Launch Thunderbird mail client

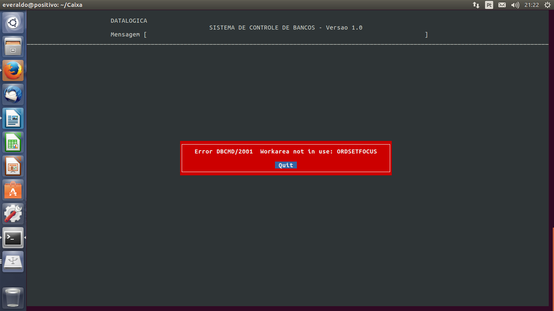pos(13,94)
